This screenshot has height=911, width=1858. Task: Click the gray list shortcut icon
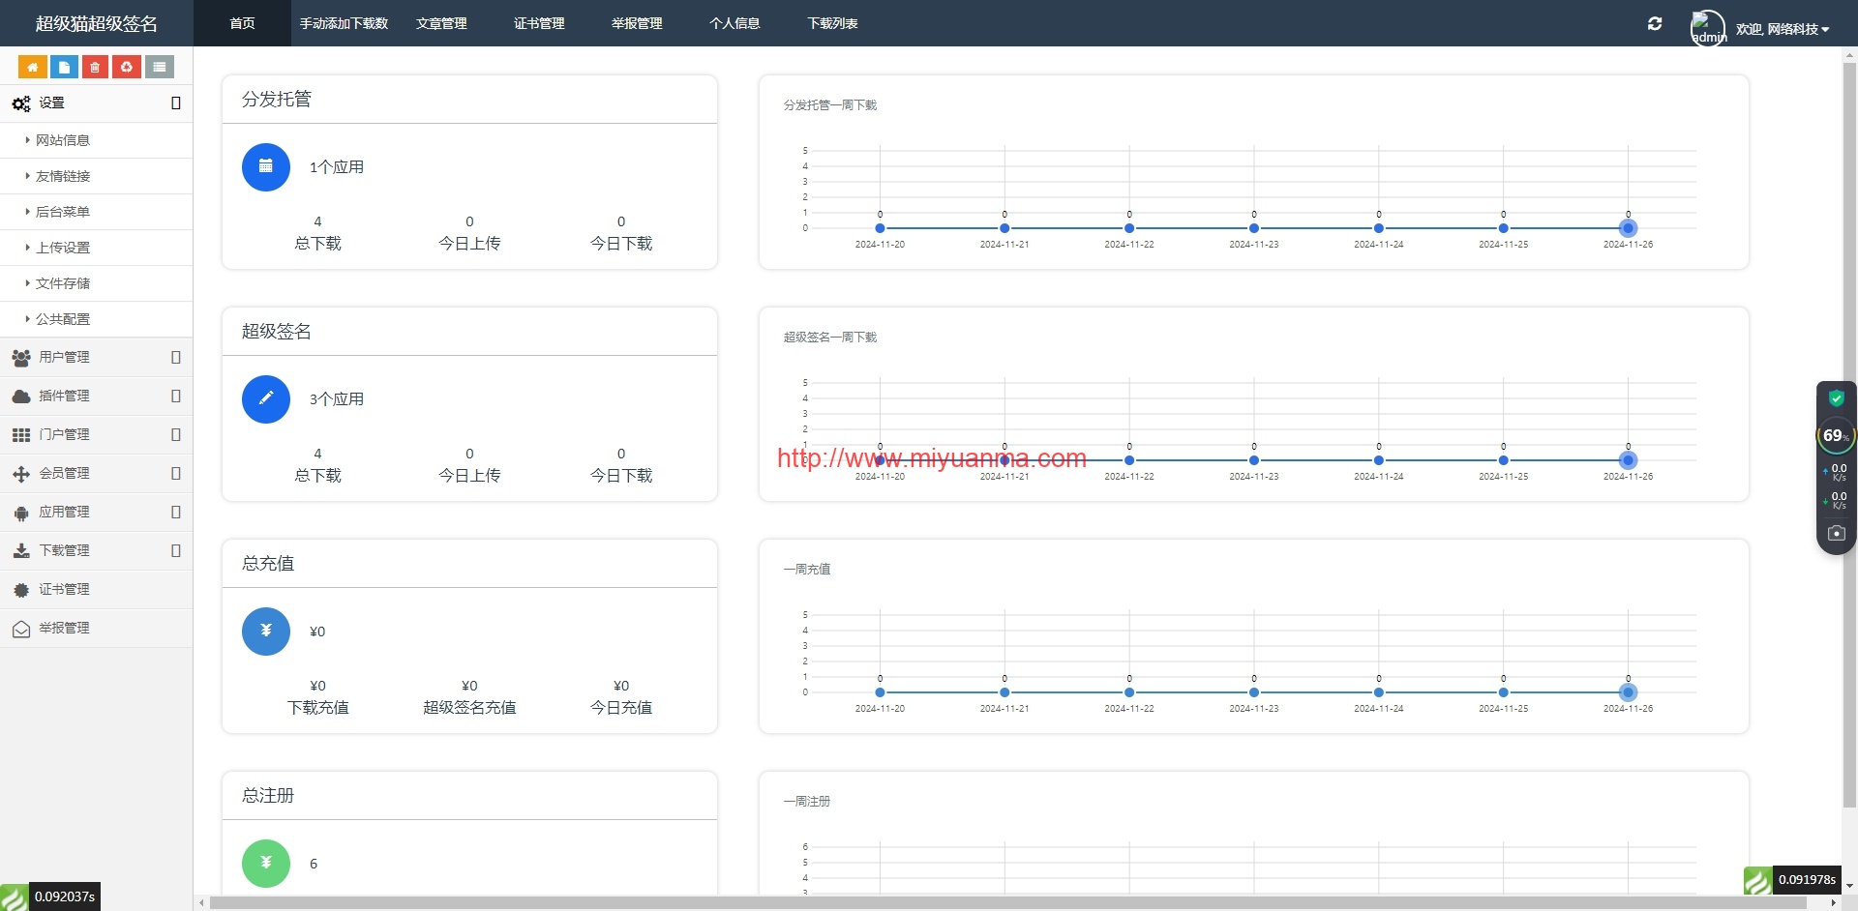pos(160,67)
